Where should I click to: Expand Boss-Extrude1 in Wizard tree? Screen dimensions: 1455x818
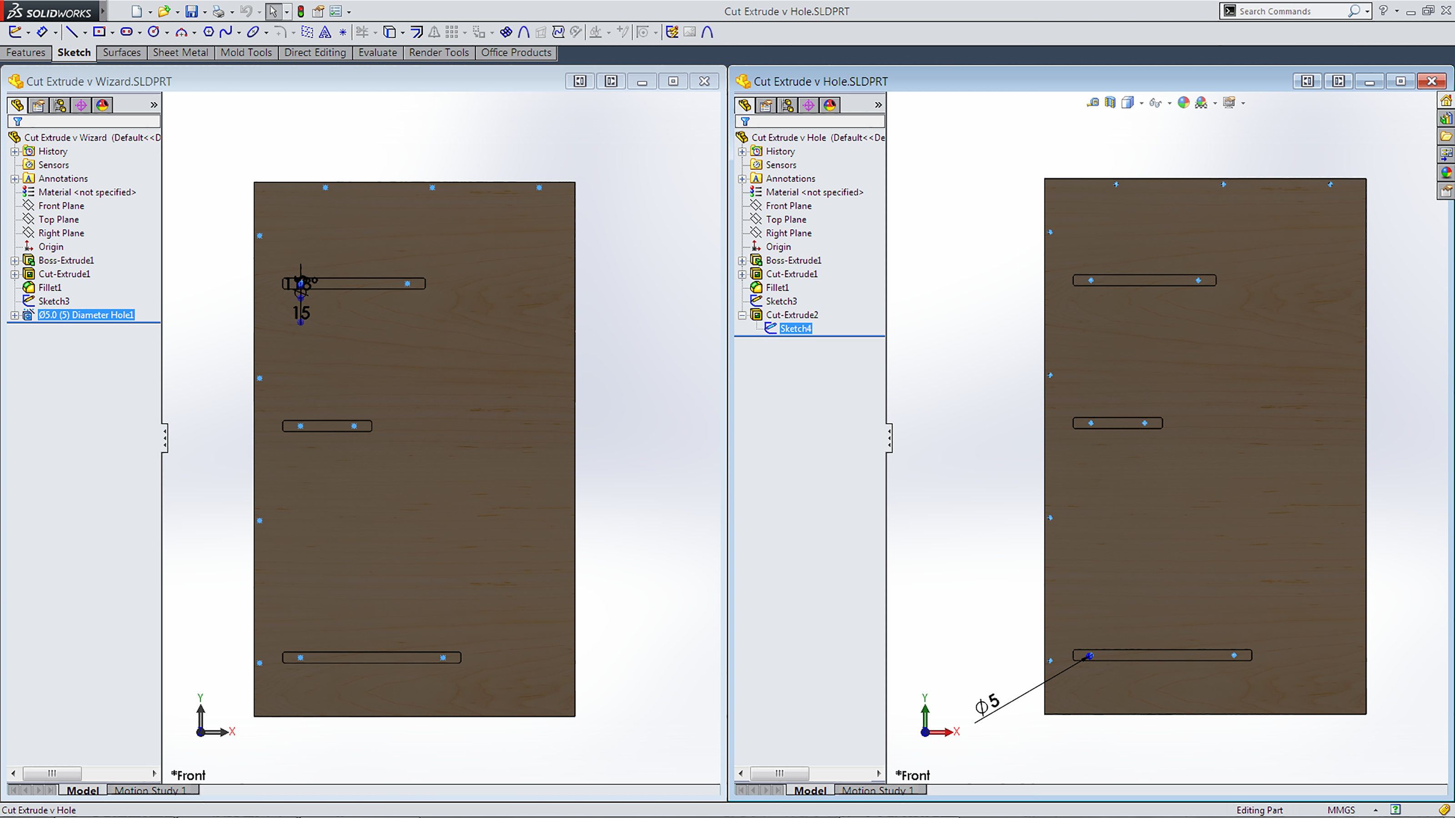[x=15, y=260]
